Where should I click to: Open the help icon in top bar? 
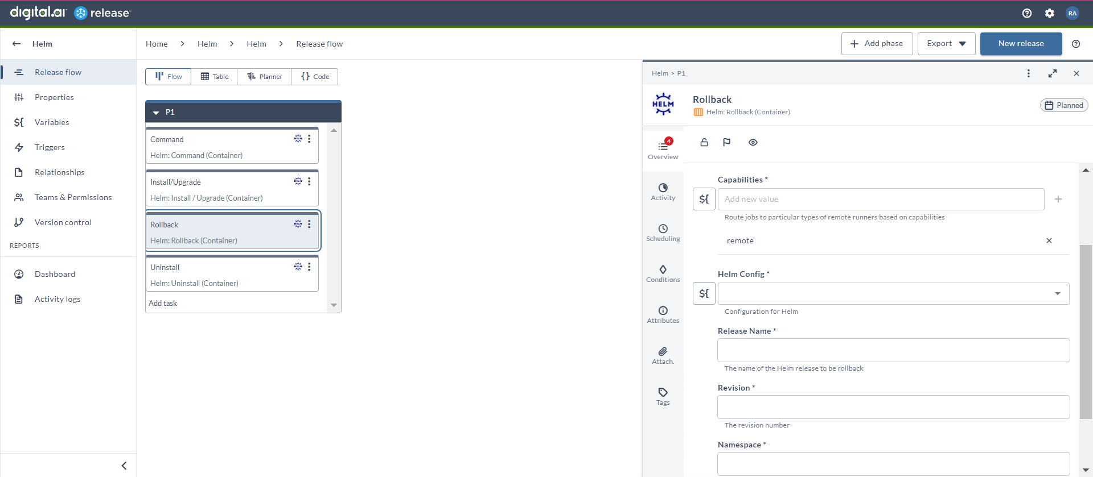click(x=1027, y=13)
